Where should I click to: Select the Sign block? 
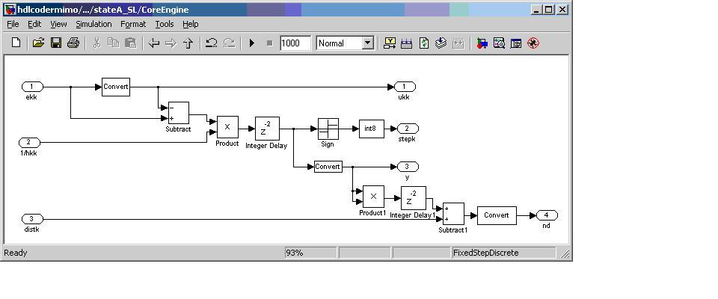coord(328,129)
